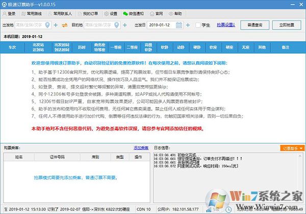Click the log line mentioning 156ms
306x214 pixels.
pyautogui.click(x=196, y=166)
